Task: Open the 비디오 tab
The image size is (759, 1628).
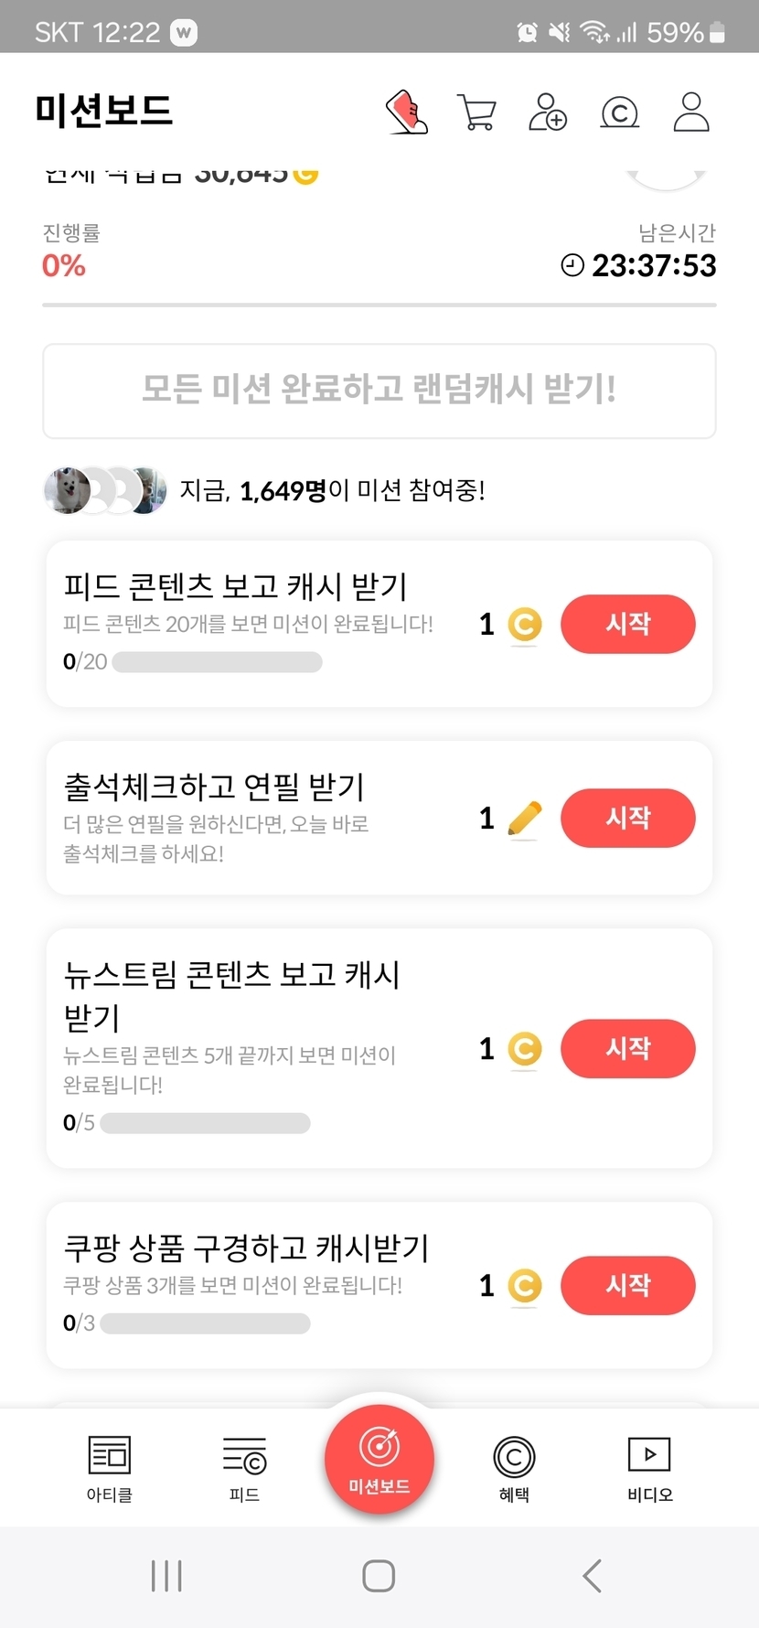Action: tap(649, 1468)
